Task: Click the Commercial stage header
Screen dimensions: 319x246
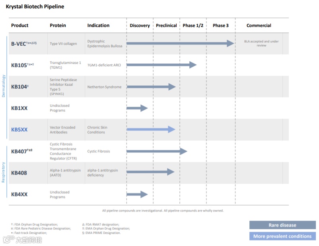Action: point(259,25)
